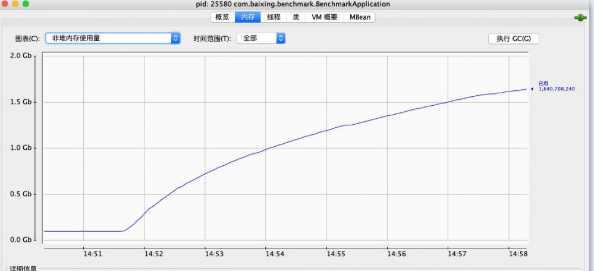Open the 图表 chart selection dropdown
Screen dimensions: 594x271
pos(113,38)
